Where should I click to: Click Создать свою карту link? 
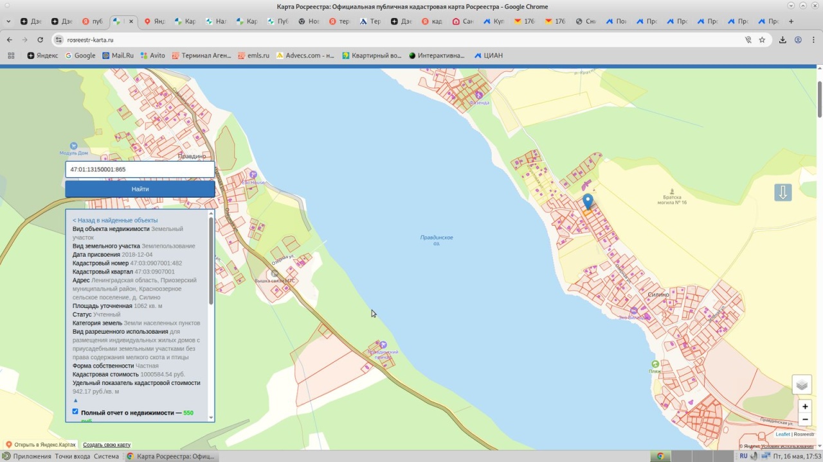click(x=107, y=445)
